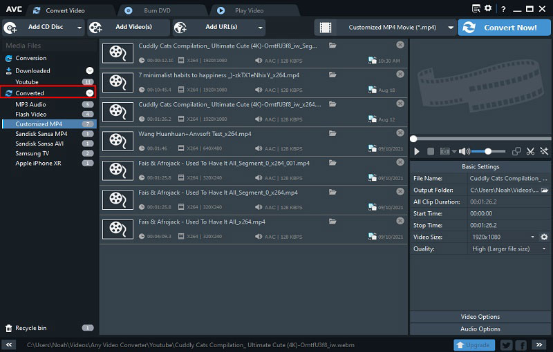The height and width of the screenshot is (352, 553).
Task: Remove Fais & Afrojack All_x264.mp4 entry
Action: pos(400,221)
